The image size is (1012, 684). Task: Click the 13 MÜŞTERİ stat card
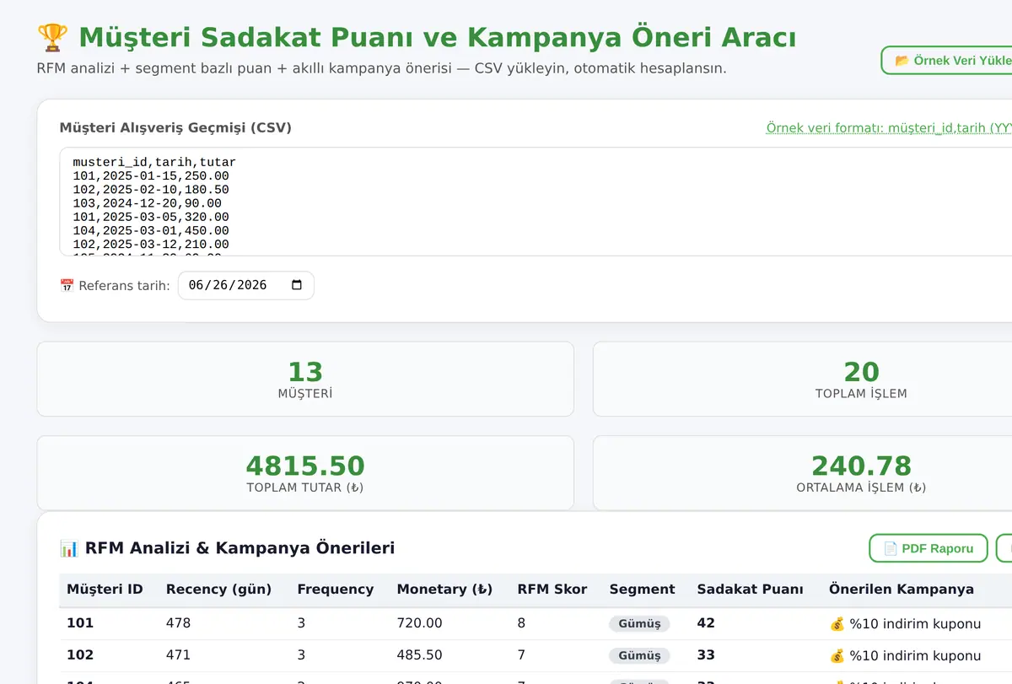pos(305,379)
